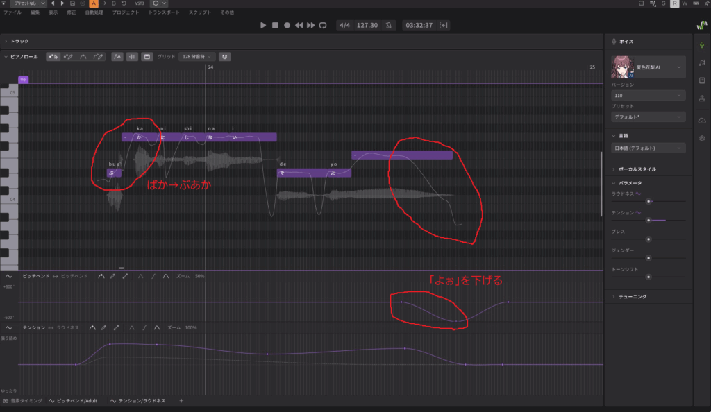711x412 pixels.
Task: Open plugin settings dropdown arrow next to gear
Action: point(164,3)
